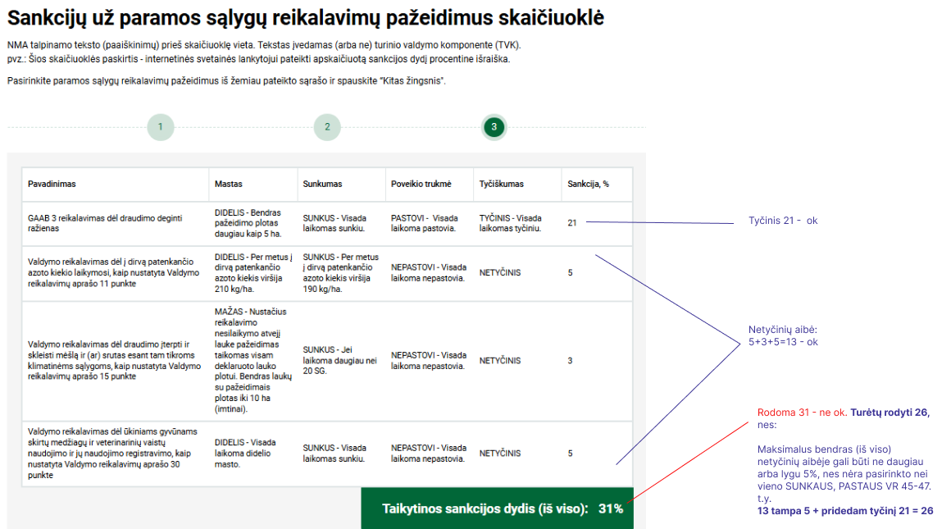The height and width of the screenshot is (529, 951).
Task: Select the active step 3 circle
Action: [494, 127]
